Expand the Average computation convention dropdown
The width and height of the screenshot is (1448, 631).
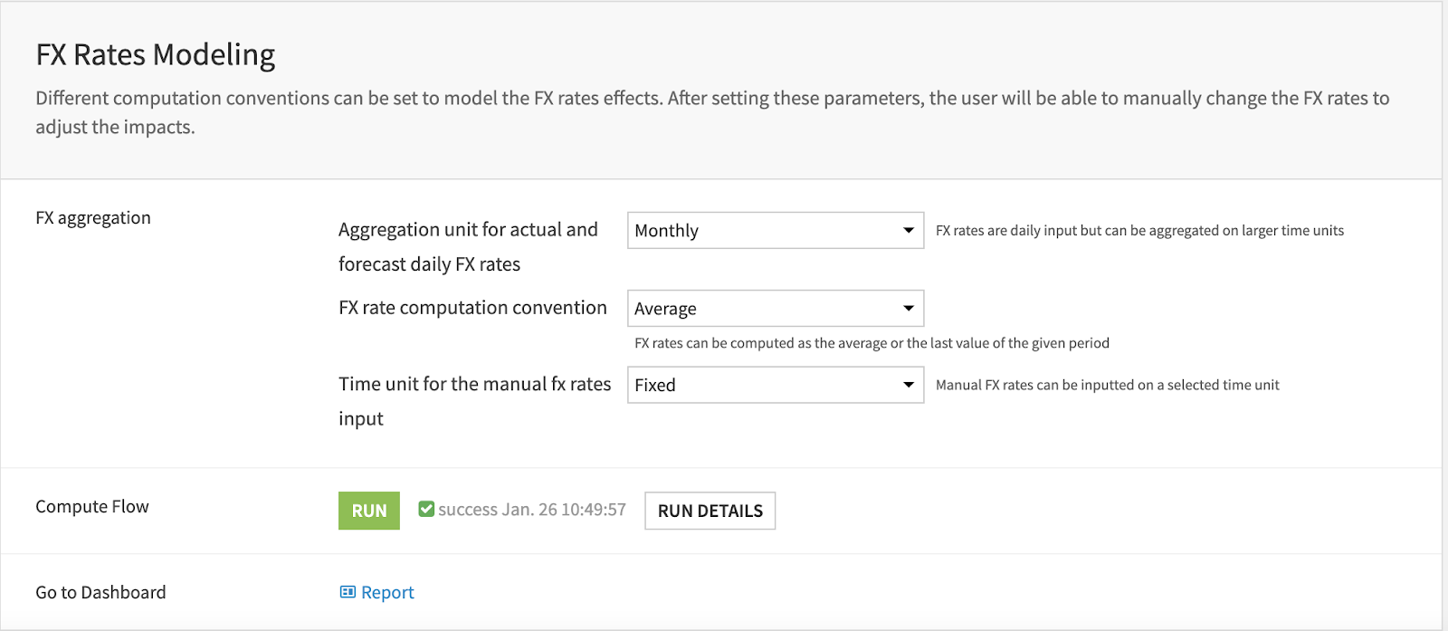(x=774, y=309)
